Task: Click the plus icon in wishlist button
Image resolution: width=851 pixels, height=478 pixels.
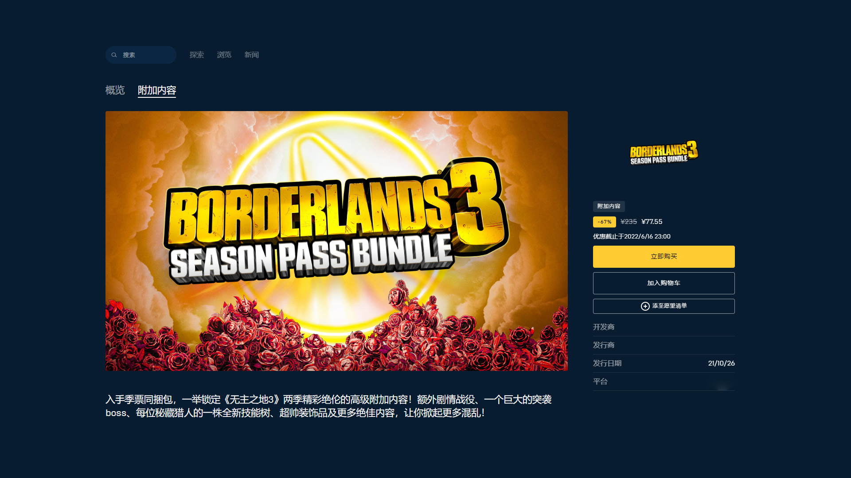Action: coord(645,306)
